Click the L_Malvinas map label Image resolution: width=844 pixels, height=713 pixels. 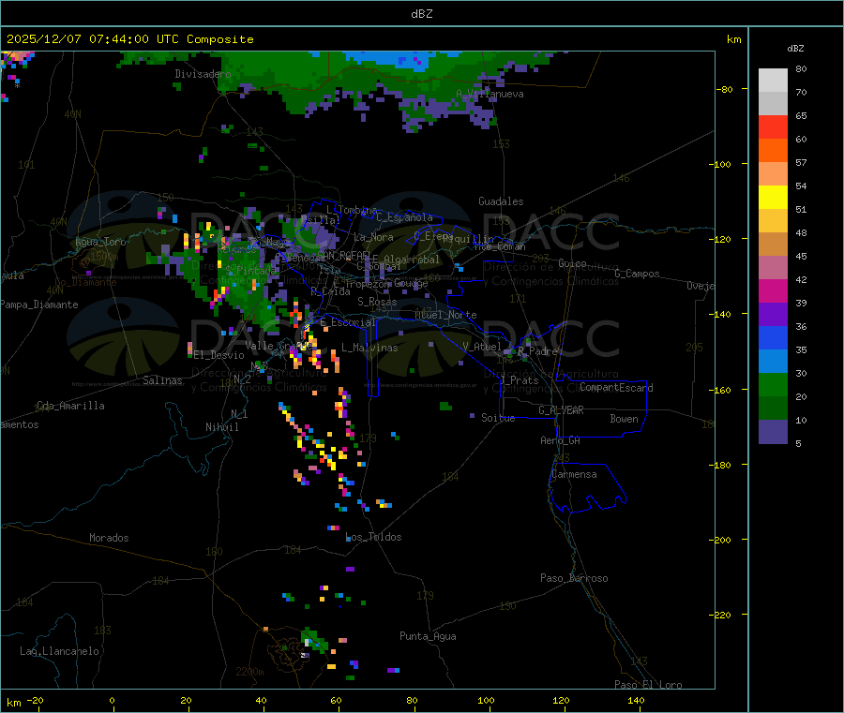click(x=369, y=348)
